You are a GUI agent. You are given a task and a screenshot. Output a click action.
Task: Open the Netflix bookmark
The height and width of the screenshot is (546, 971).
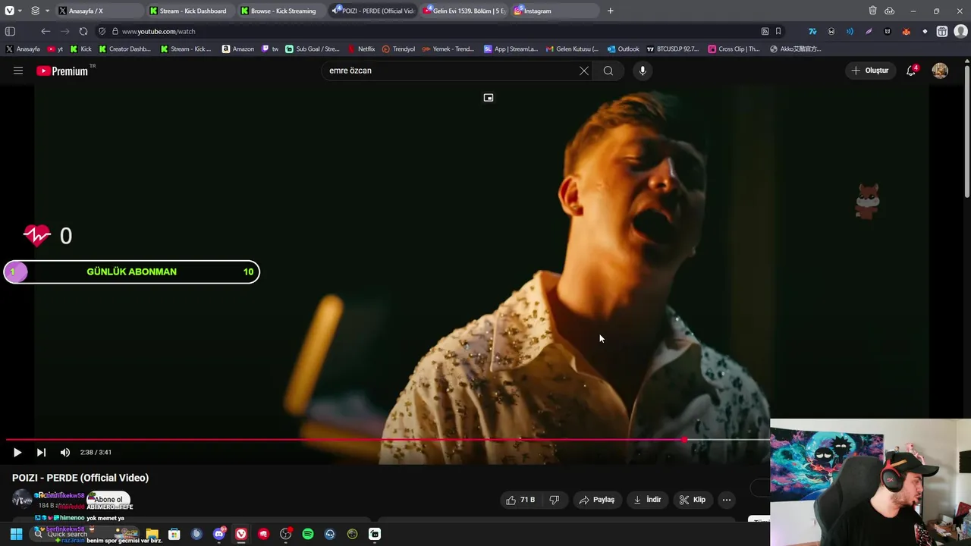pos(361,49)
